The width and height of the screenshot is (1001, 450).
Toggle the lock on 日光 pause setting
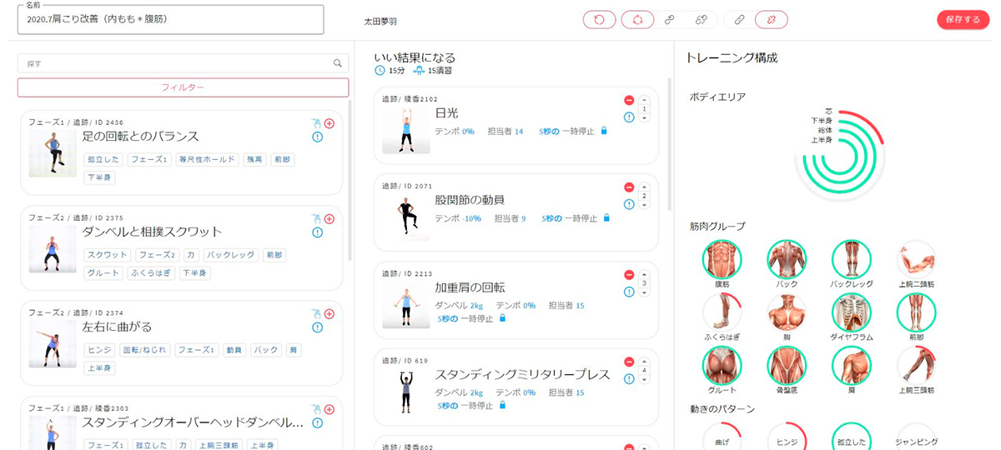(604, 131)
